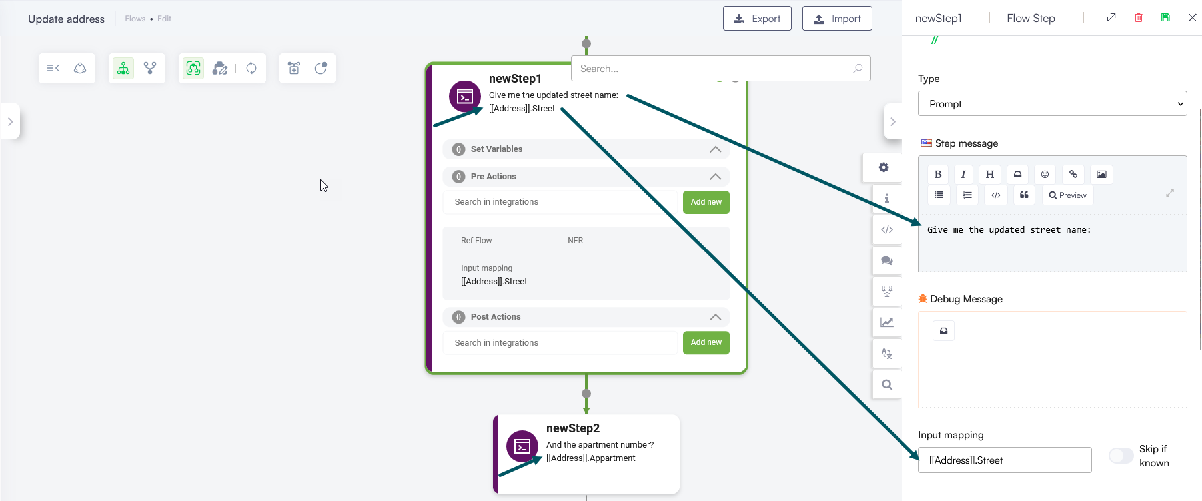Open the translation side tab icon
Viewport: 1202px width, 501px height.
[887, 354]
